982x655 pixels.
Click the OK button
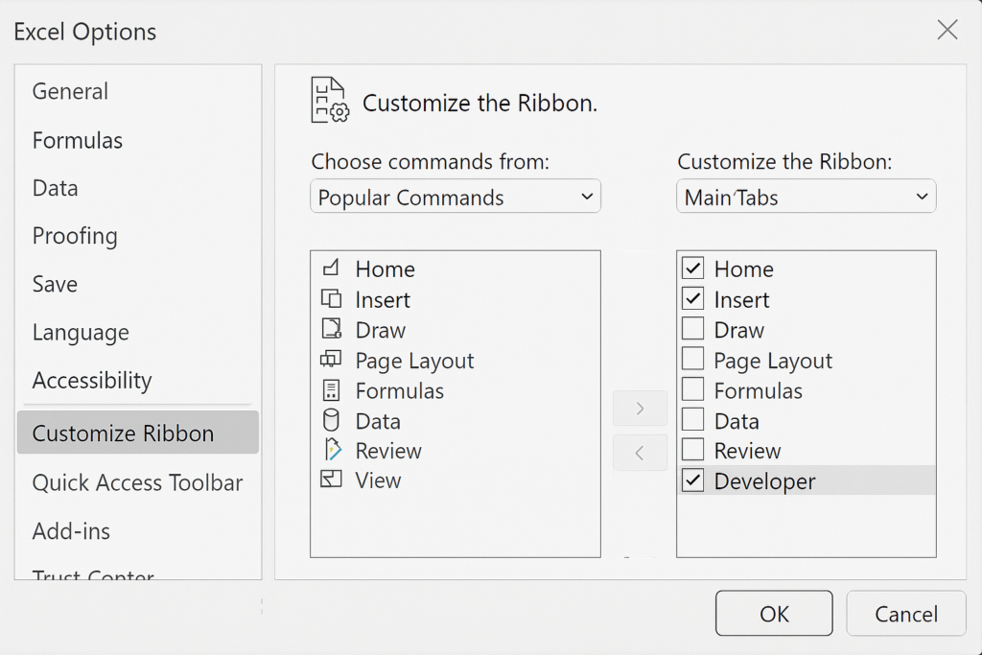point(774,613)
